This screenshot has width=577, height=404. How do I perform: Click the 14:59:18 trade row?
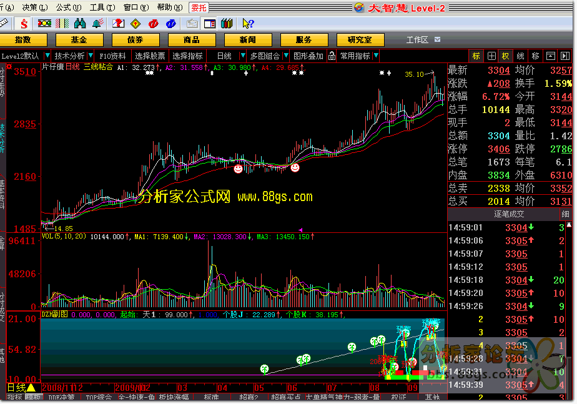pyautogui.click(x=506, y=280)
